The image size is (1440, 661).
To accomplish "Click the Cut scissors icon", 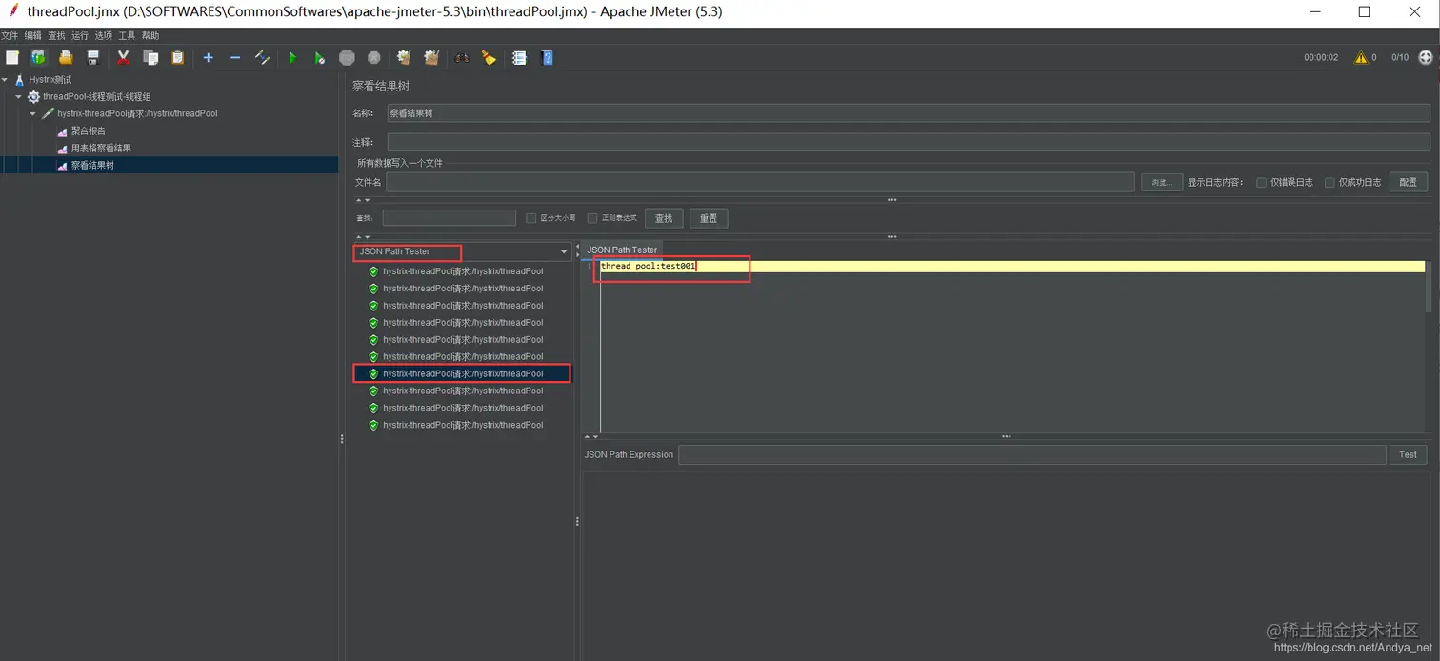I will pyautogui.click(x=123, y=58).
